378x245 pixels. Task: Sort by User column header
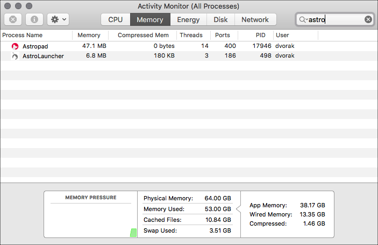[x=296, y=35]
